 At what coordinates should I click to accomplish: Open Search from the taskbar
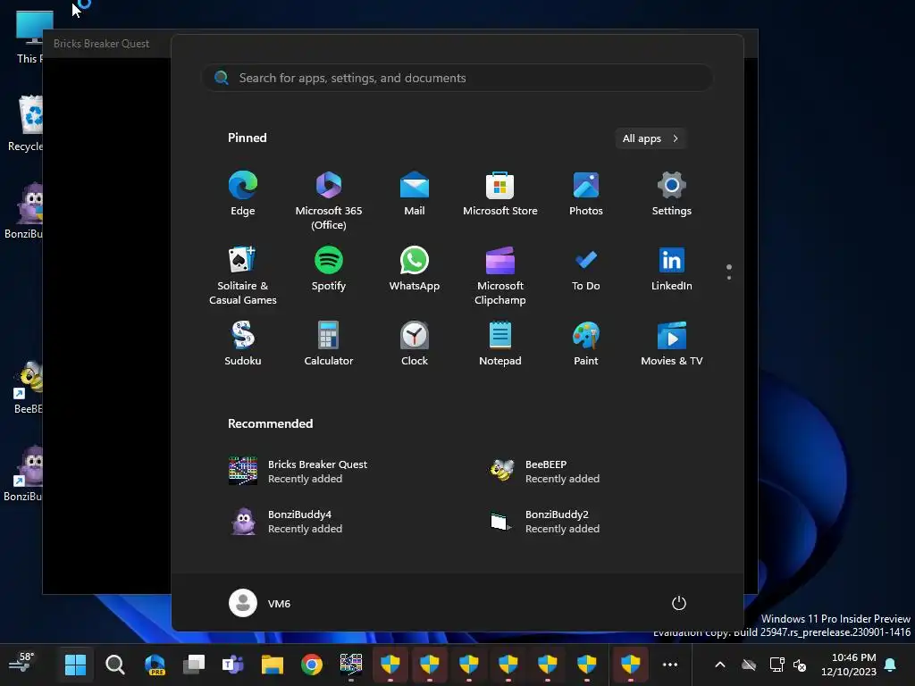pyautogui.click(x=115, y=665)
